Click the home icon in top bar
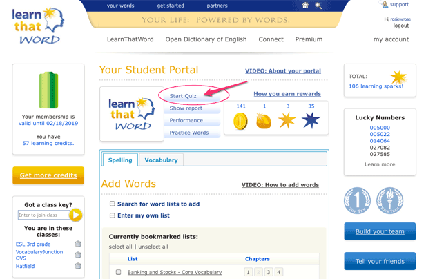This screenshot has height=279, width=435. [305, 6]
